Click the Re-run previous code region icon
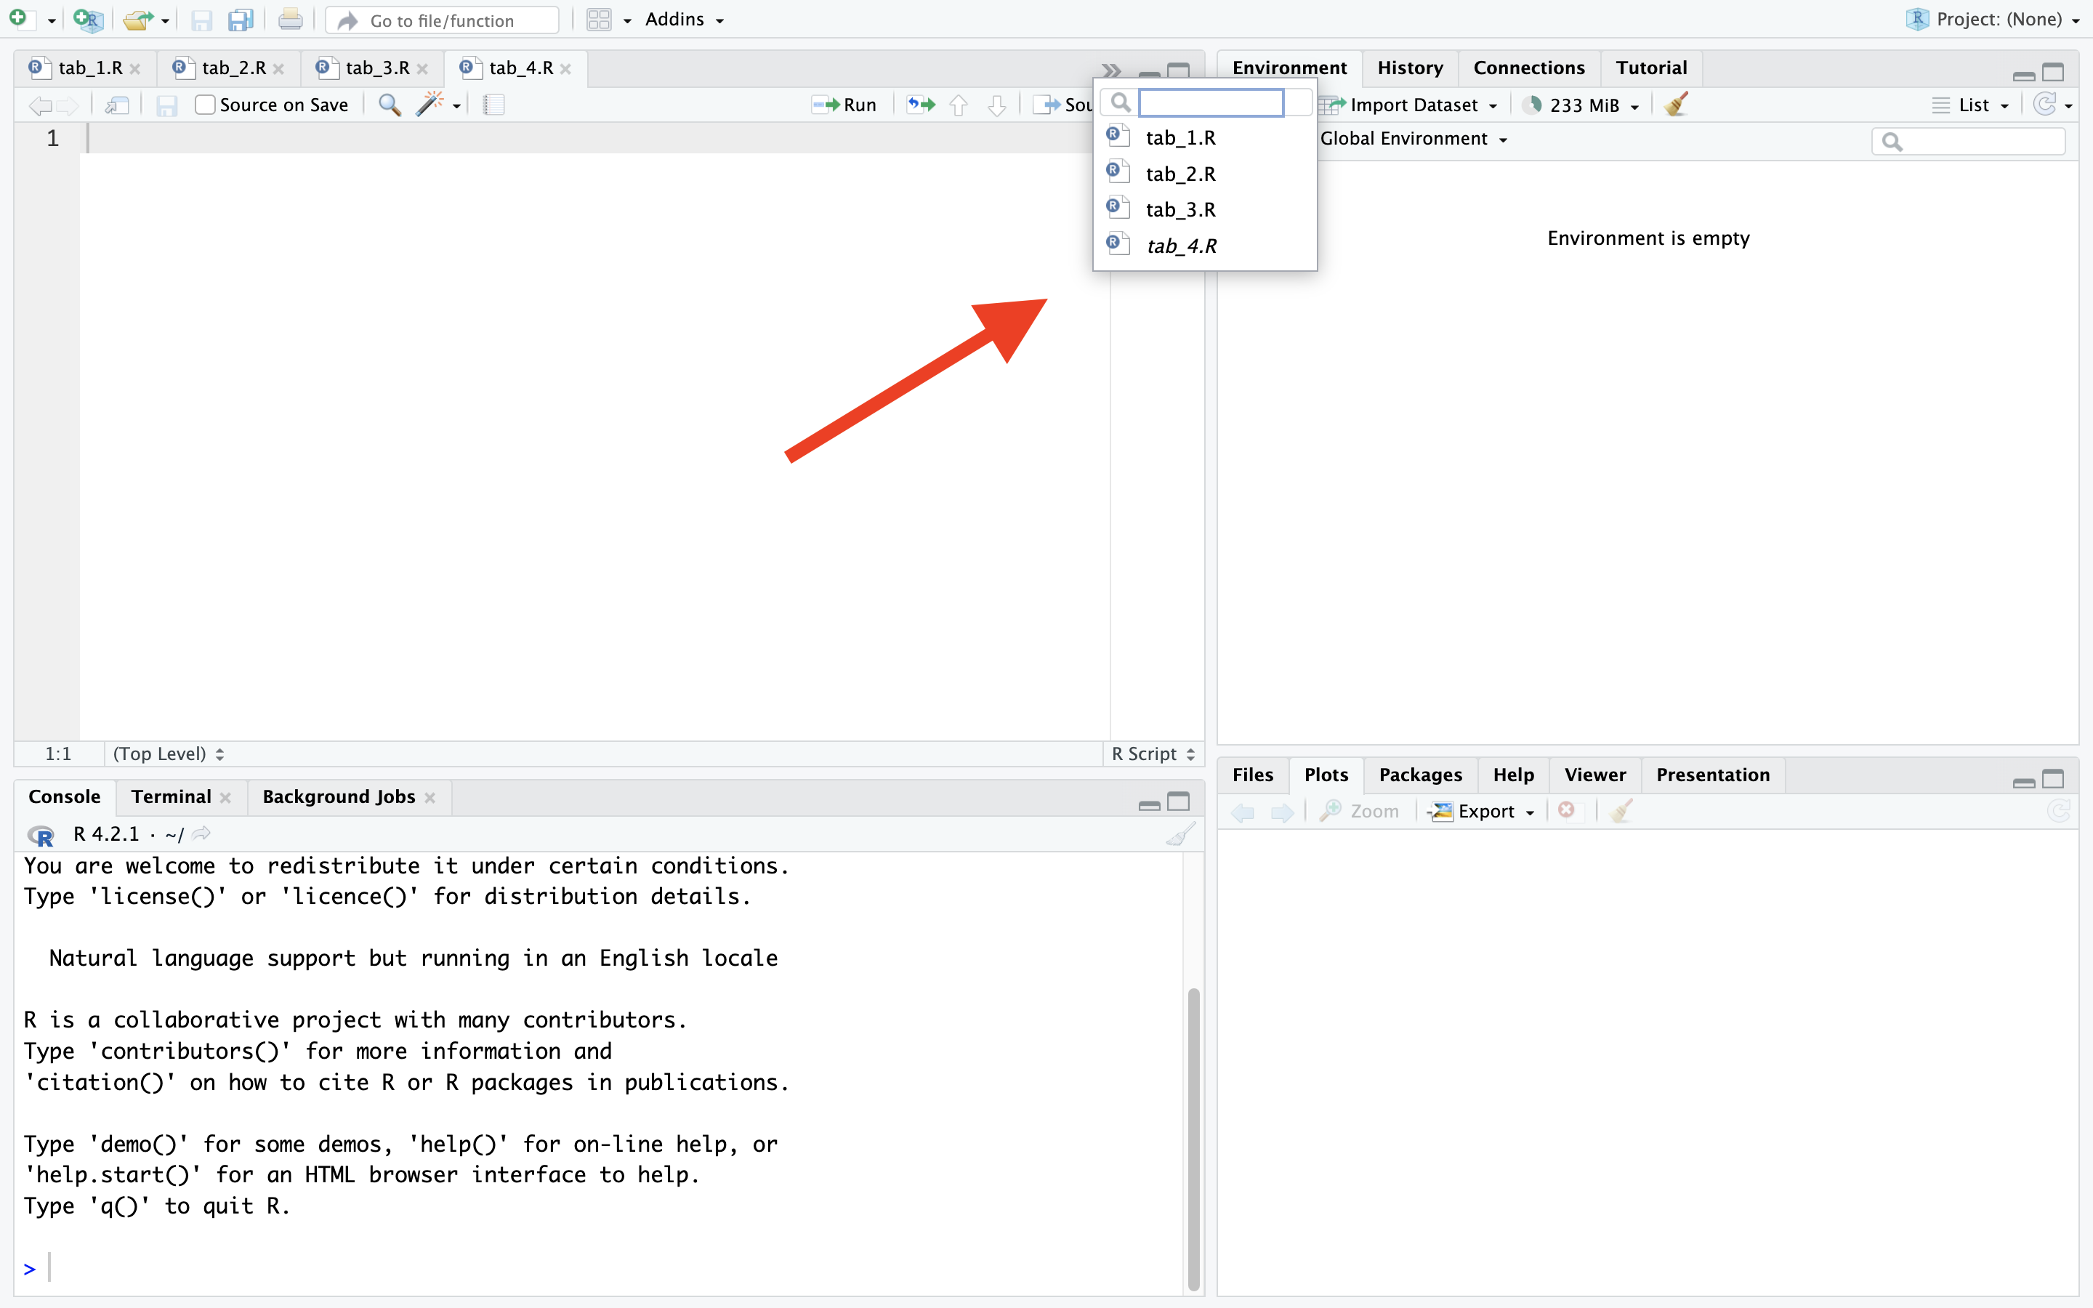This screenshot has height=1308, width=2093. tap(921, 105)
